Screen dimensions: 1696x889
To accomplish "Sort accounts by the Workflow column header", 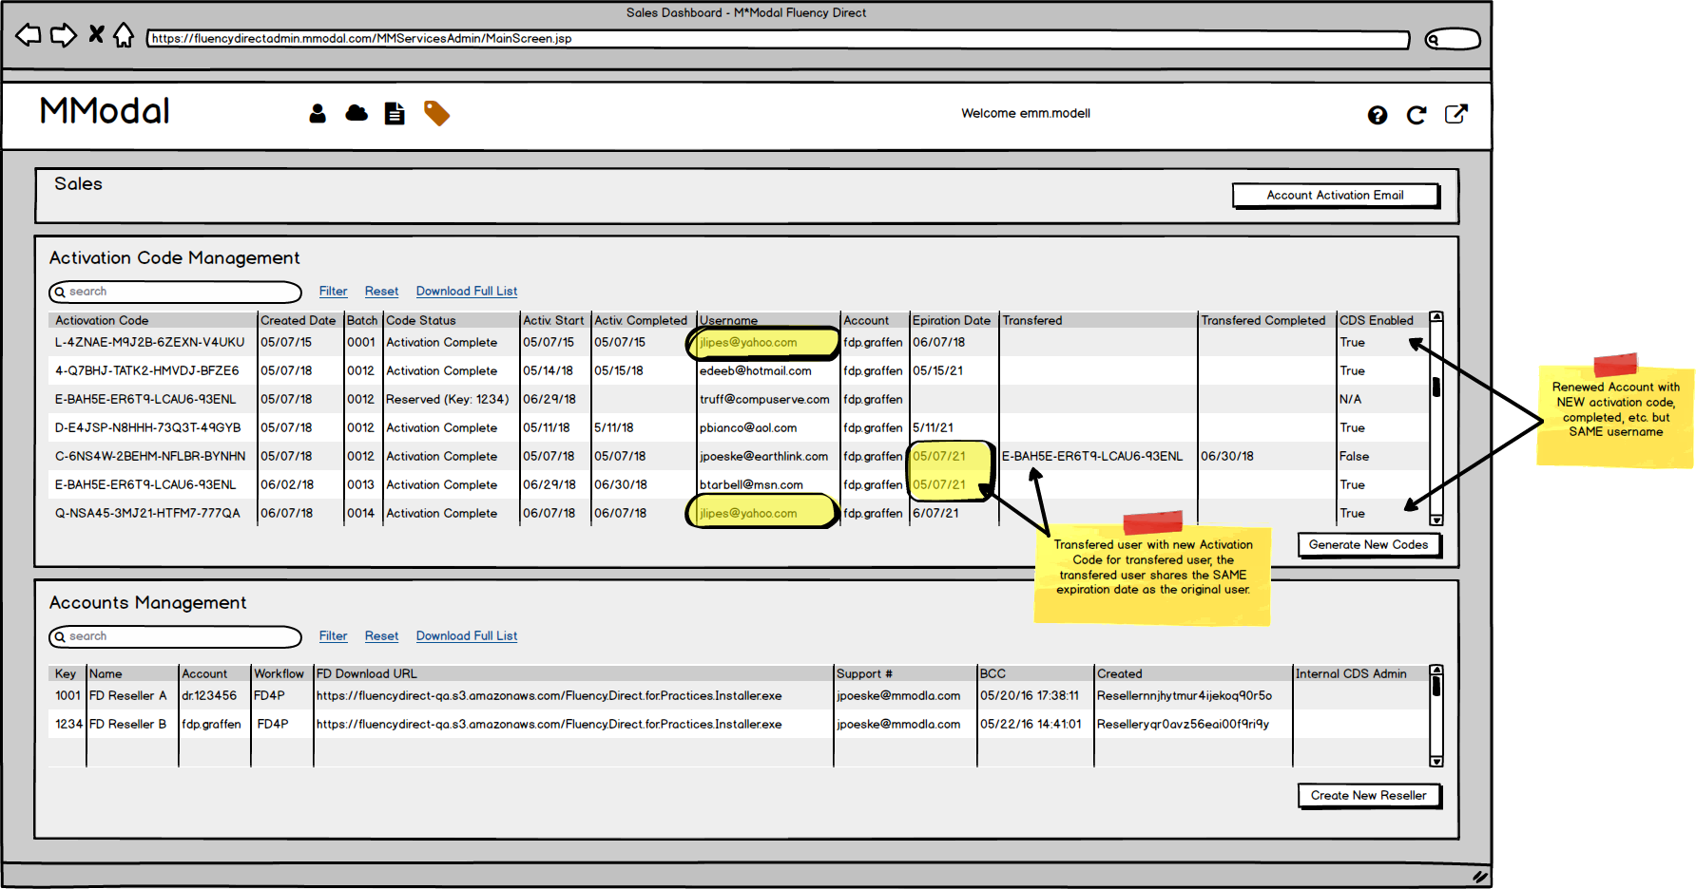I will point(279,673).
